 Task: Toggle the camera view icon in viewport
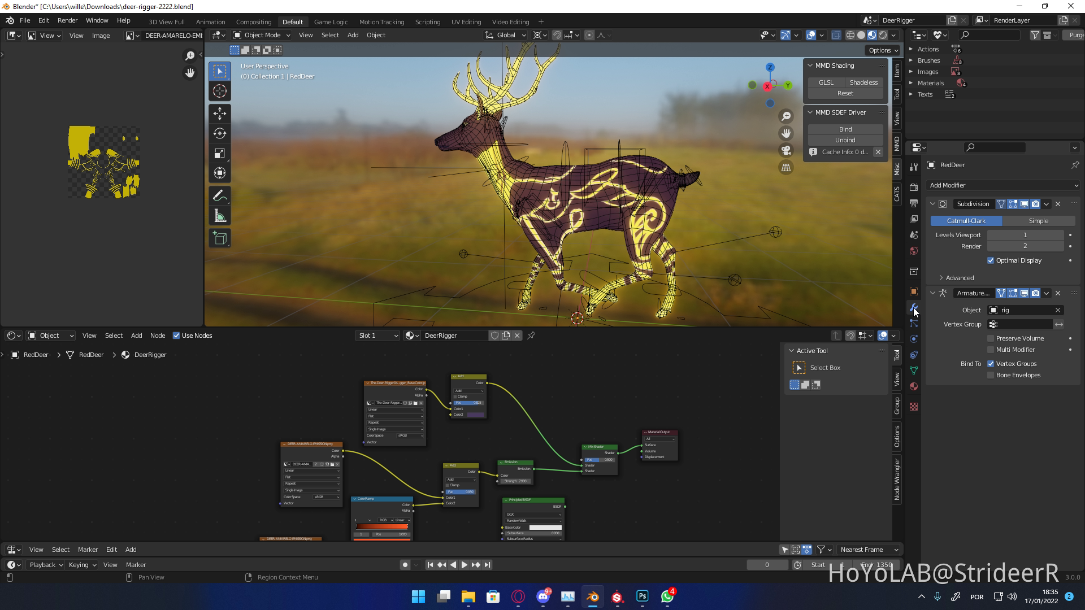(x=786, y=150)
